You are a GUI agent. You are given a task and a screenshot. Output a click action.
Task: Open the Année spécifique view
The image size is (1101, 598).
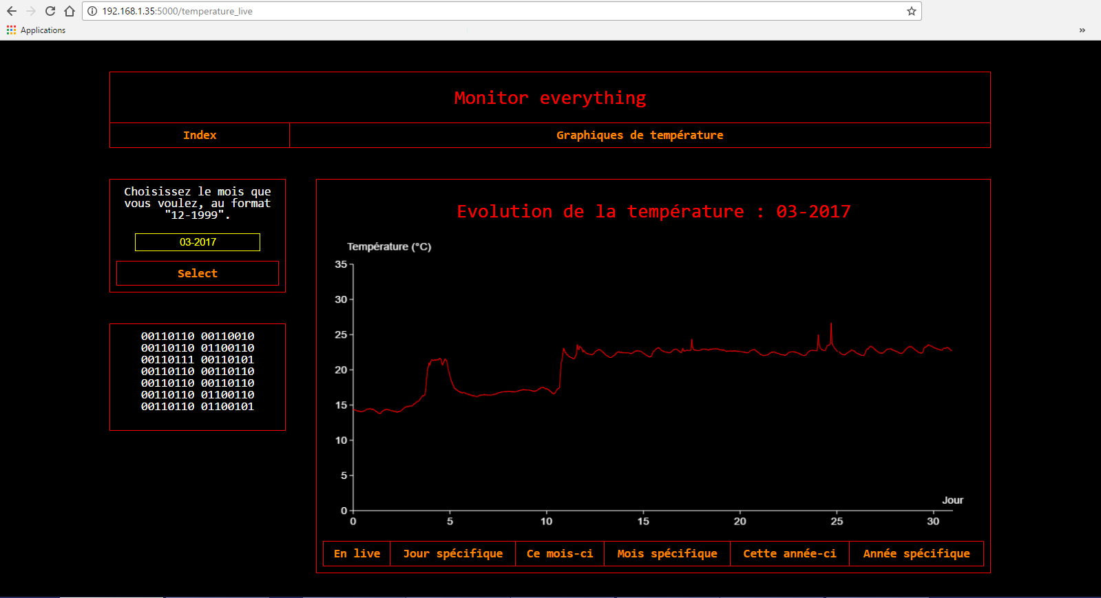[916, 554]
